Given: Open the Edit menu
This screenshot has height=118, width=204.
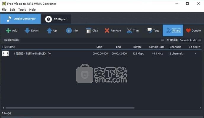Looking at the screenshot, I should click(x=12, y=10).
